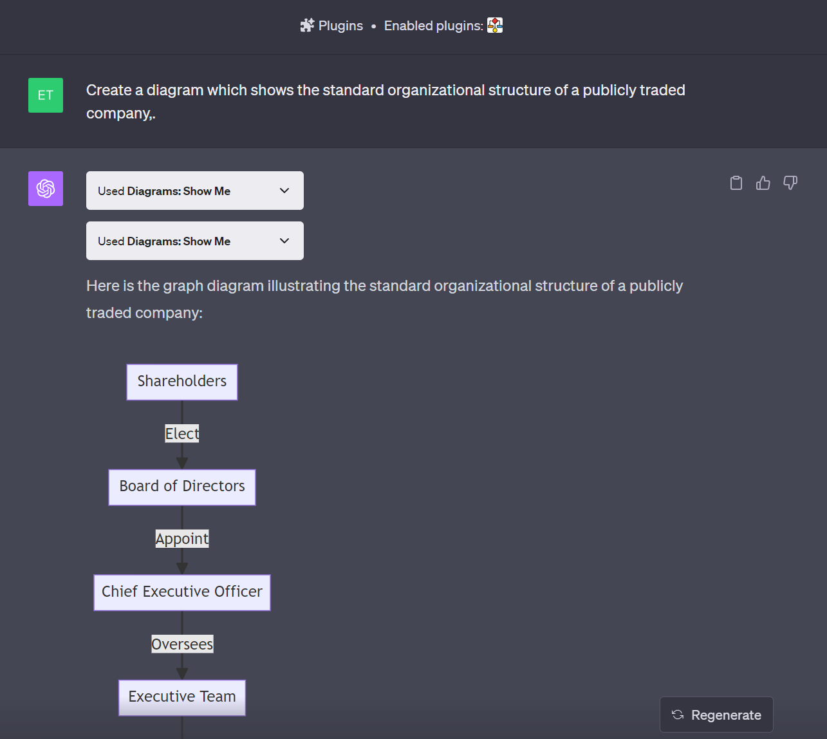Click the Plugins puzzle piece icon
Screen dimensions: 827x739
pyautogui.click(x=307, y=26)
